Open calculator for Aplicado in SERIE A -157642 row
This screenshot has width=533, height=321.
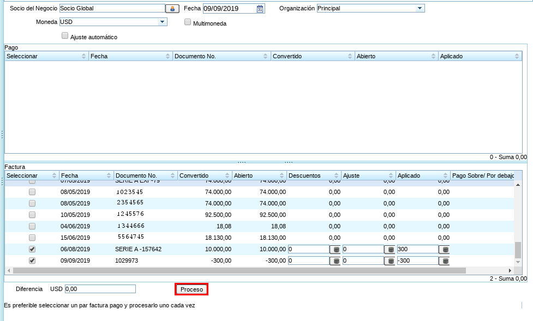tap(445, 249)
